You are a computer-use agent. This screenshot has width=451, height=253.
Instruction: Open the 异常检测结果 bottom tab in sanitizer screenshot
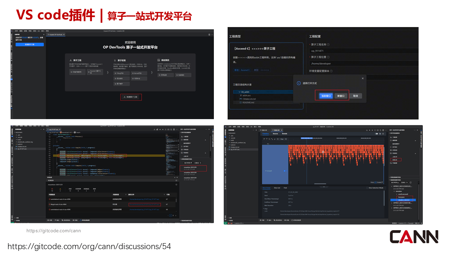(85, 220)
